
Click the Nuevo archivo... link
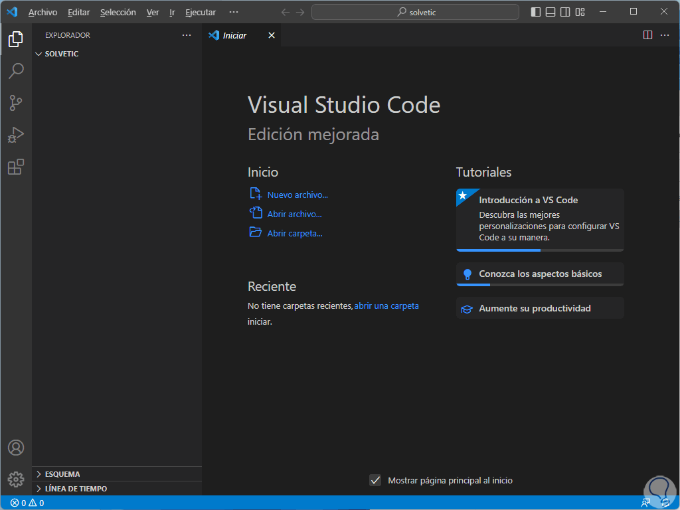(x=297, y=195)
